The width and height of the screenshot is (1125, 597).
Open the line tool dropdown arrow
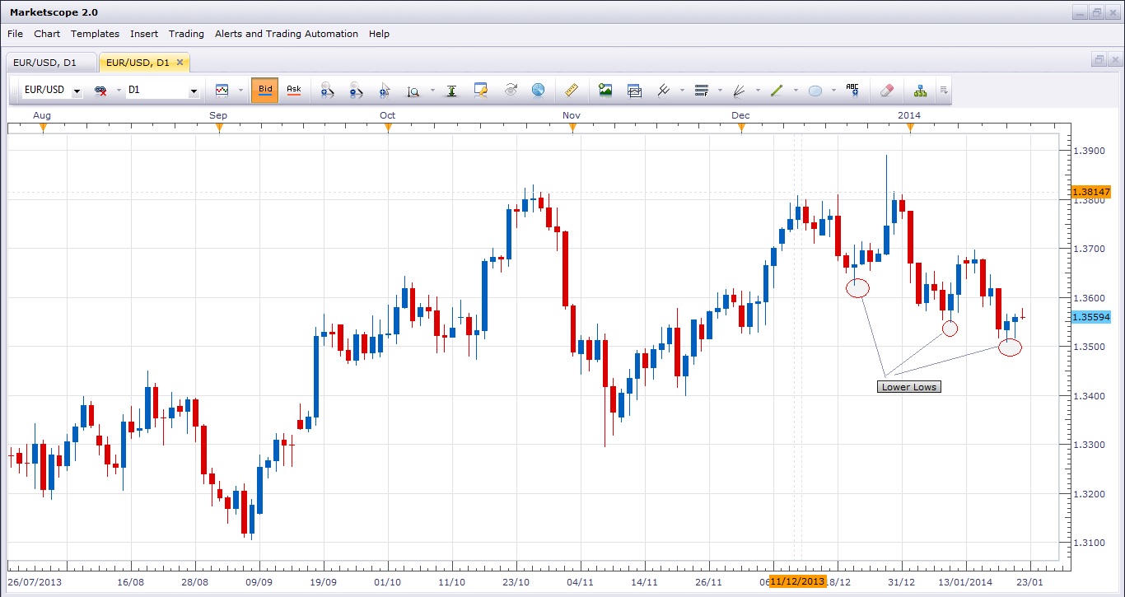coord(796,91)
